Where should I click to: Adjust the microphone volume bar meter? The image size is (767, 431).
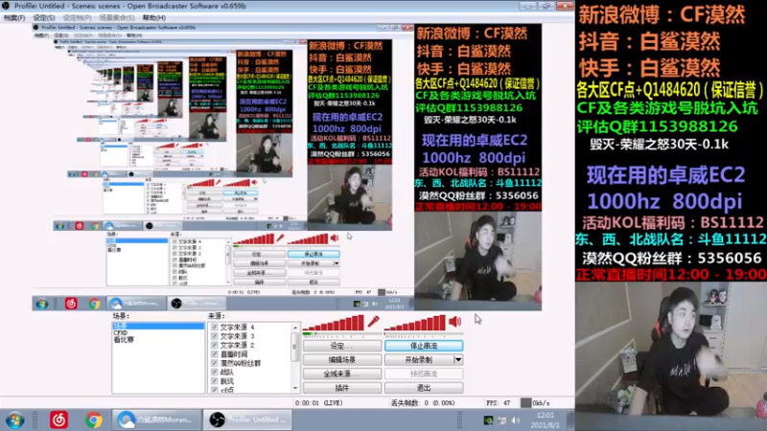(x=334, y=323)
